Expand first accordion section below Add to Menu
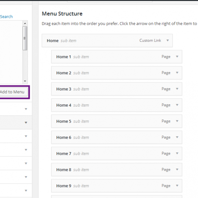This screenshot has width=198, height=198. point(26,109)
